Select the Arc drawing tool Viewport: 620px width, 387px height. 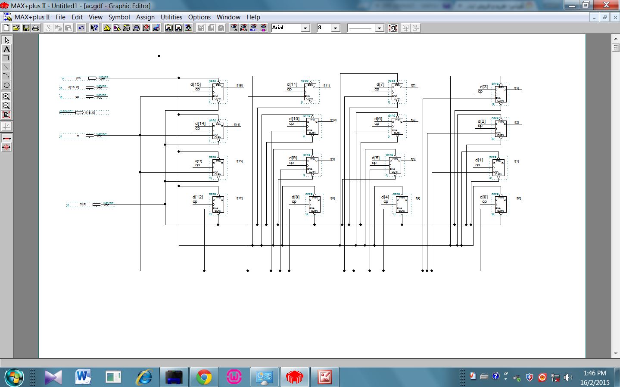[6, 76]
